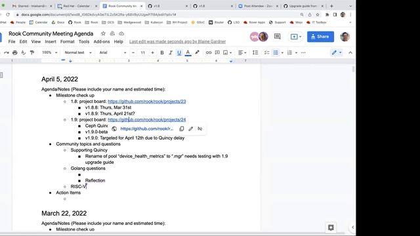The width and height of the screenshot is (420, 236).
Task: Open the Format menu
Action: [x=67, y=41]
